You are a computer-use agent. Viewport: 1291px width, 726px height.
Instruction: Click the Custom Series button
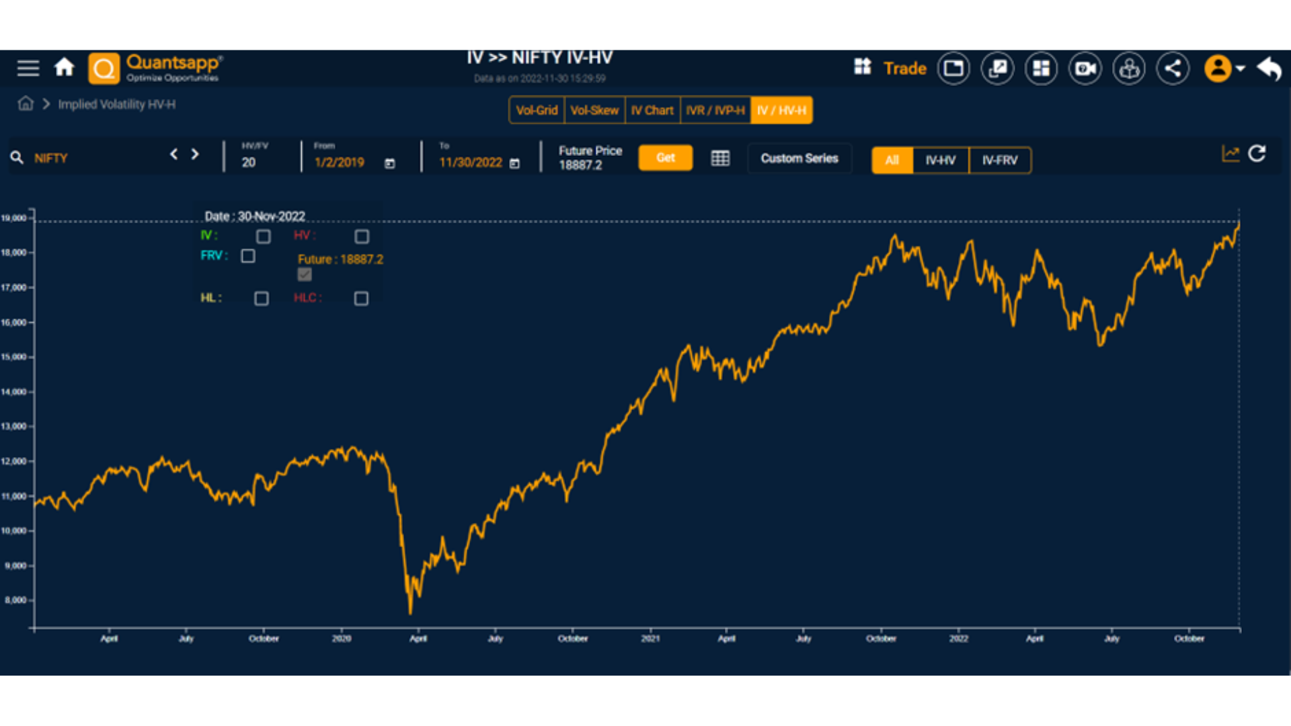tap(799, 159)
